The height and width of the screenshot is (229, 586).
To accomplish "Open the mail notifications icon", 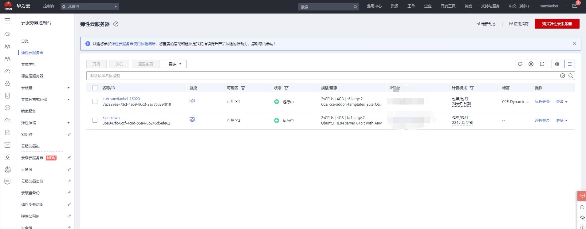I will (575, 6).
